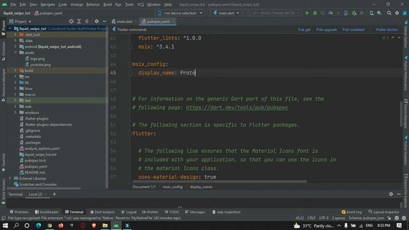Open the Build menu
409x230 pixels.
click(107, 4)
